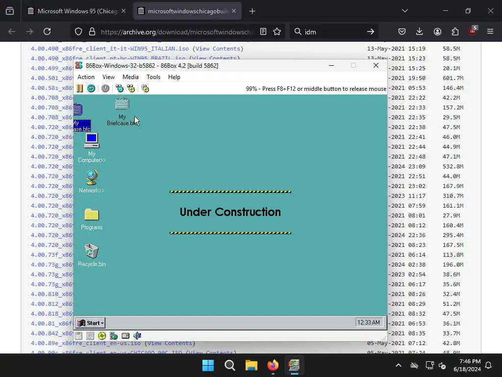Viewport: 502px width, 377px height.
Task: Click View Contents for the ITALIAN iso
Action: pyautogui.click(x=218, y=49)
